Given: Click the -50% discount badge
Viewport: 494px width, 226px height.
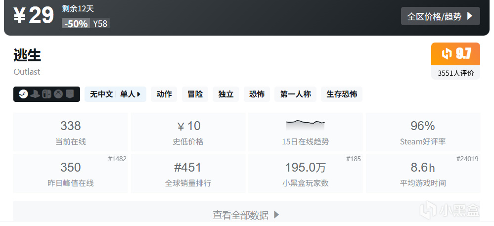Looking at the screenshot, I should [76, 23].
